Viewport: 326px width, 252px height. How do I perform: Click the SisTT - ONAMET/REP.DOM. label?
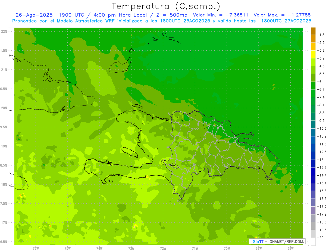277,241
